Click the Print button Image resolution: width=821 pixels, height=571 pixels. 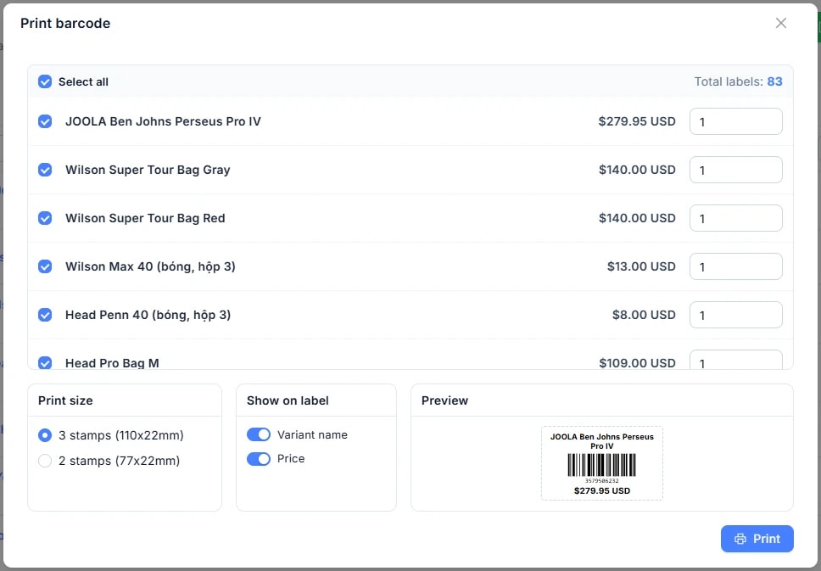757,539
